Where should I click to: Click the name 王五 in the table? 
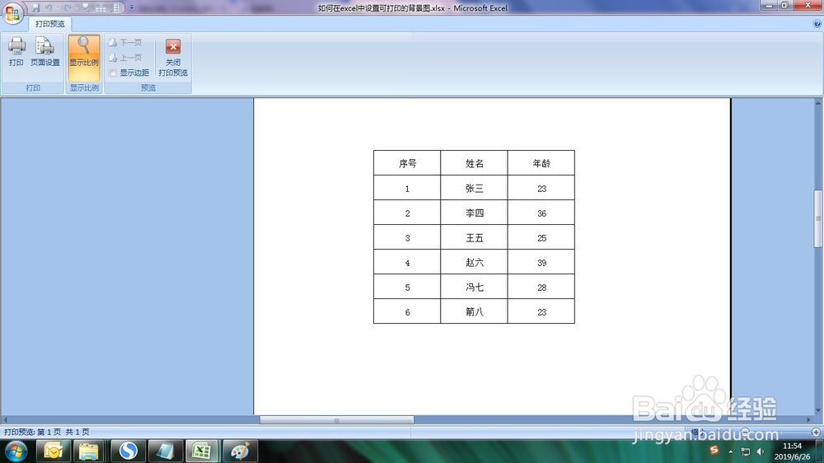[x=474, y=238]
